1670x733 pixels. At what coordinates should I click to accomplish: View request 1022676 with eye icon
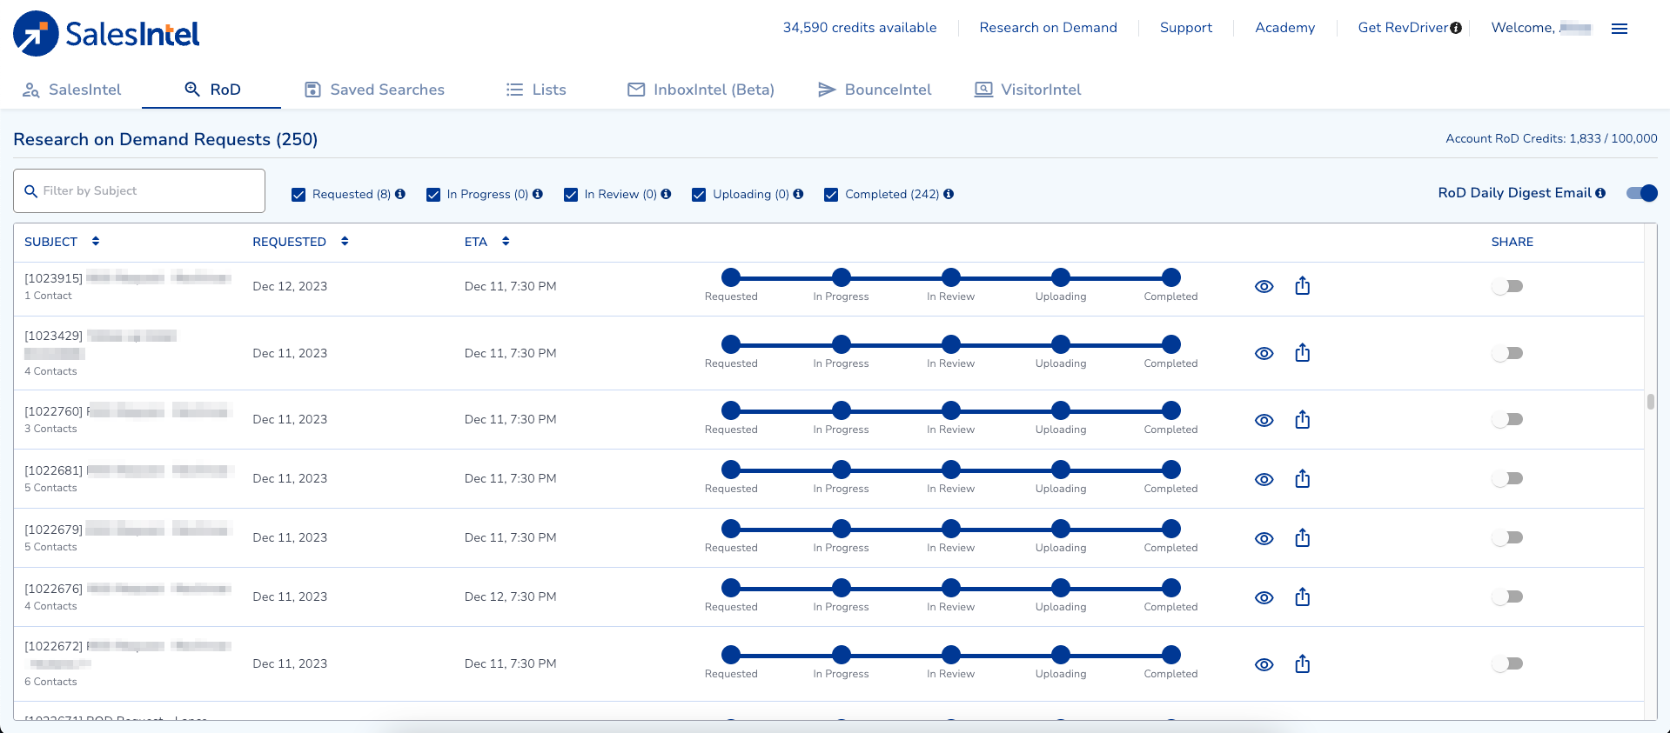[x=1264, y=597]
